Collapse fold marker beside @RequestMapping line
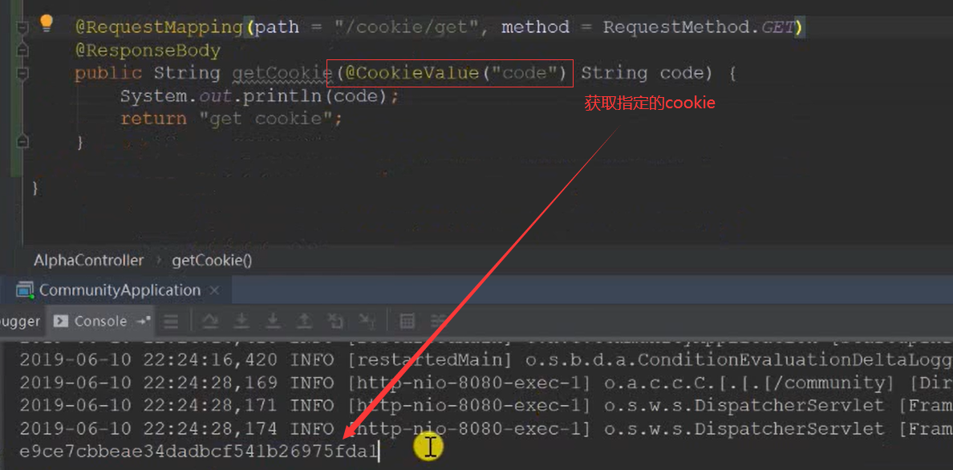This screenshot has width=953, height=470. 22,27
